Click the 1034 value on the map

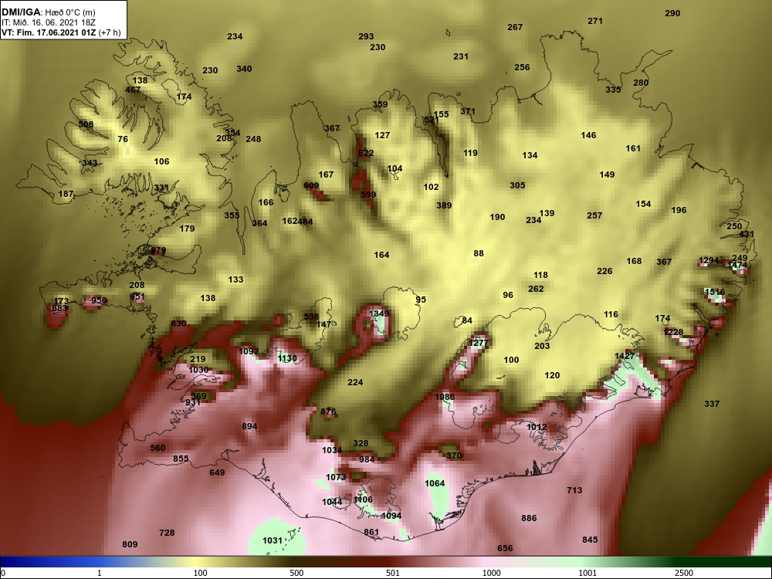coord(332,450)
